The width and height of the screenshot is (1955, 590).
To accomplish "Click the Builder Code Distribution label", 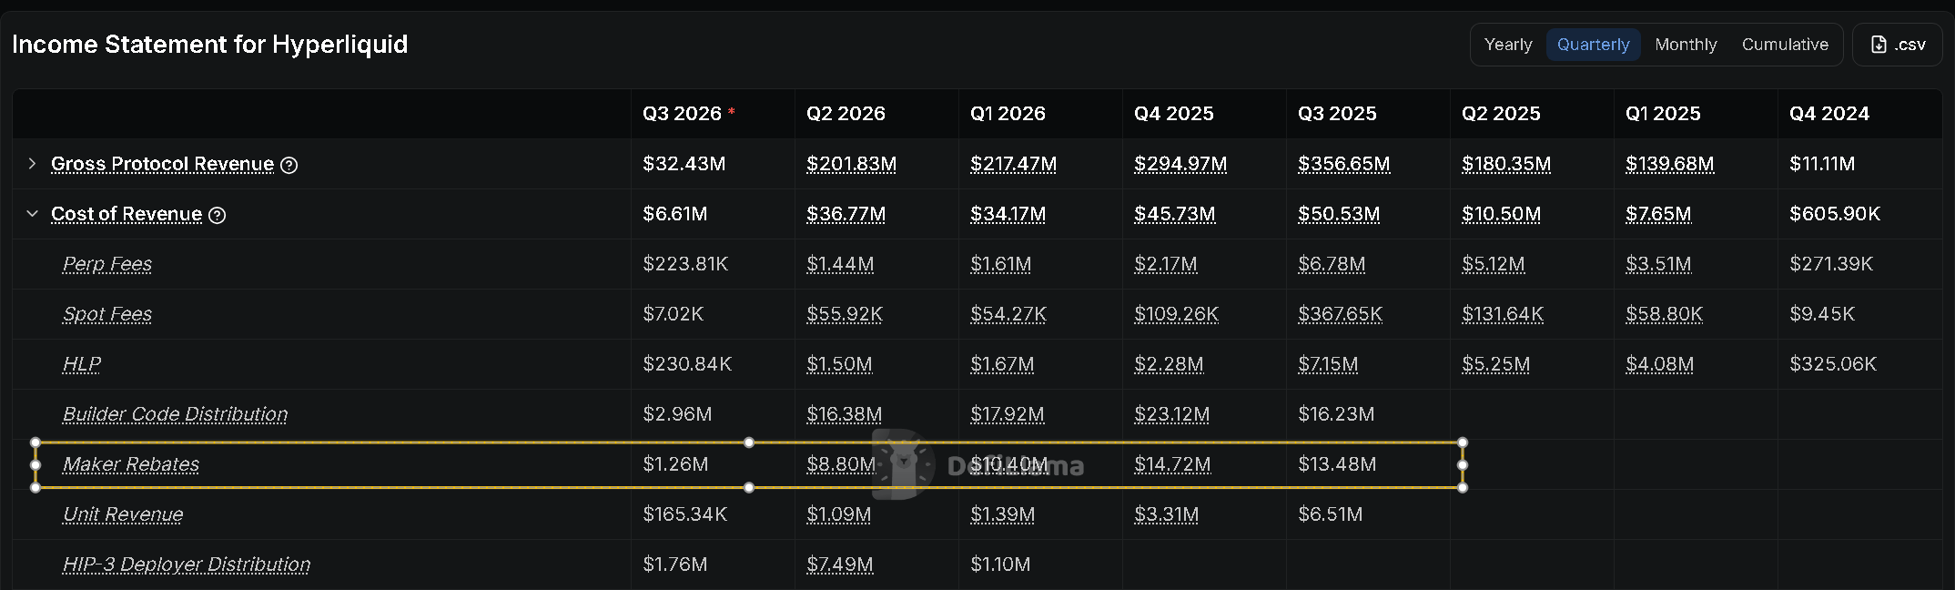I will (x=175, y=414).
